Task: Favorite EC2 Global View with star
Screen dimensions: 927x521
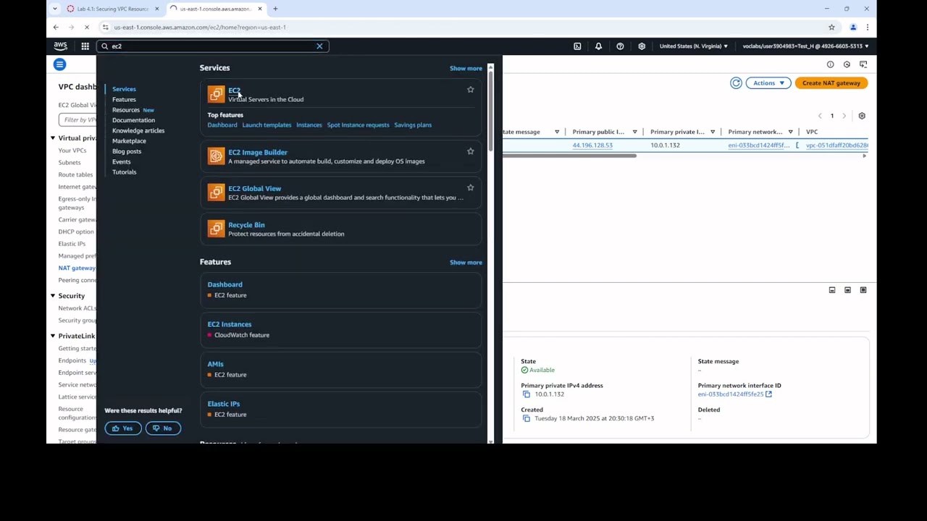Action: coord(470,187)
